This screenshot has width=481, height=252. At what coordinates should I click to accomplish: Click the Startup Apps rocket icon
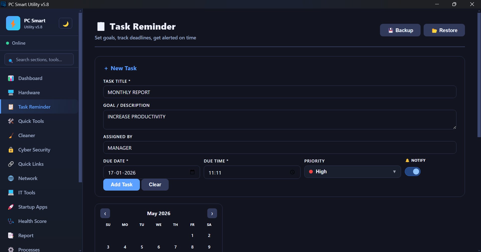pos(11,207)
